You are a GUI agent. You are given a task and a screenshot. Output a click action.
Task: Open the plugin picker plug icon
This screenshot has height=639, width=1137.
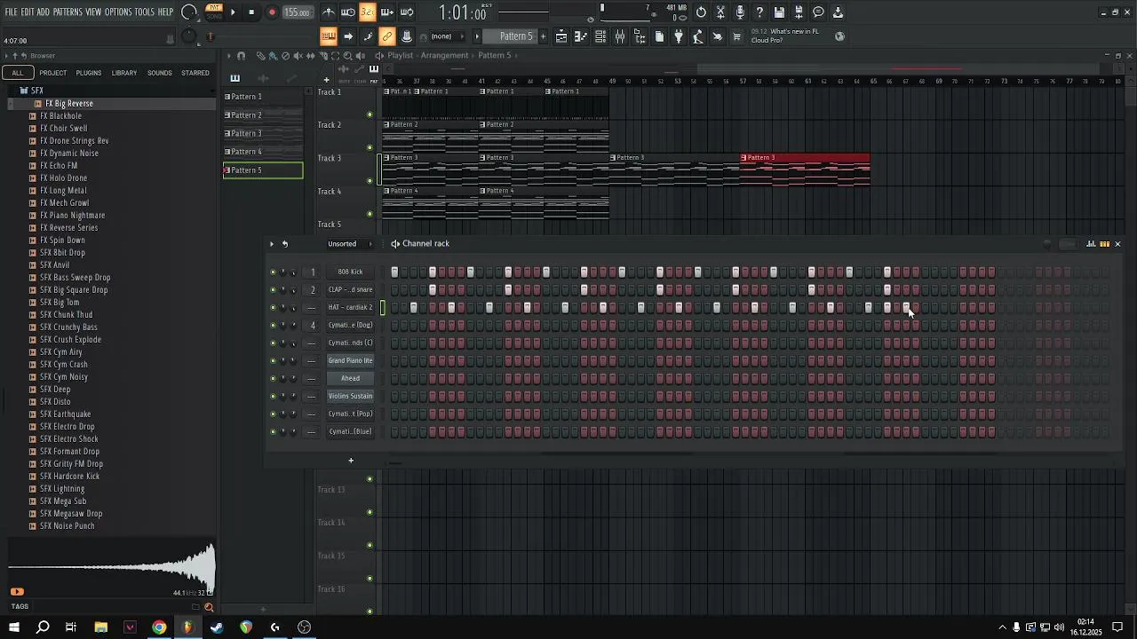[x=679, y=36]
